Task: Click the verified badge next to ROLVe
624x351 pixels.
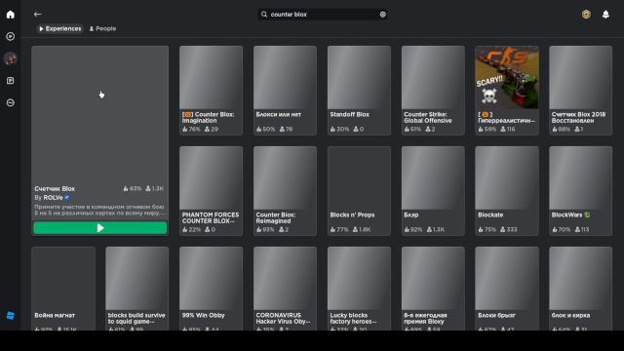Action: click(x=67, y=197)
